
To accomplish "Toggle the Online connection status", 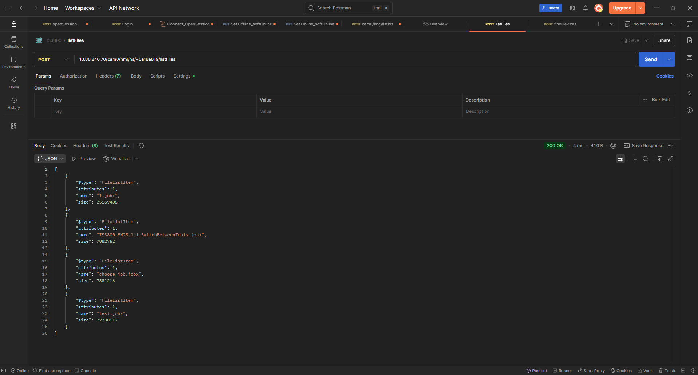I will 20,371.
